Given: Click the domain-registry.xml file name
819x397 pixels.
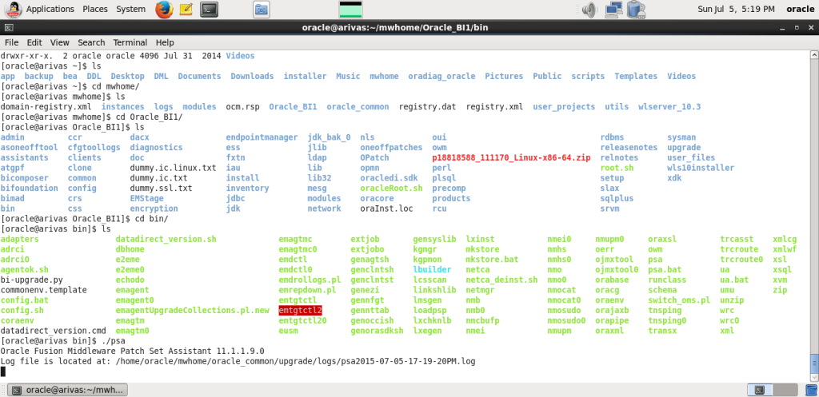Looking at the screenshot, I should tap(46, 106).
